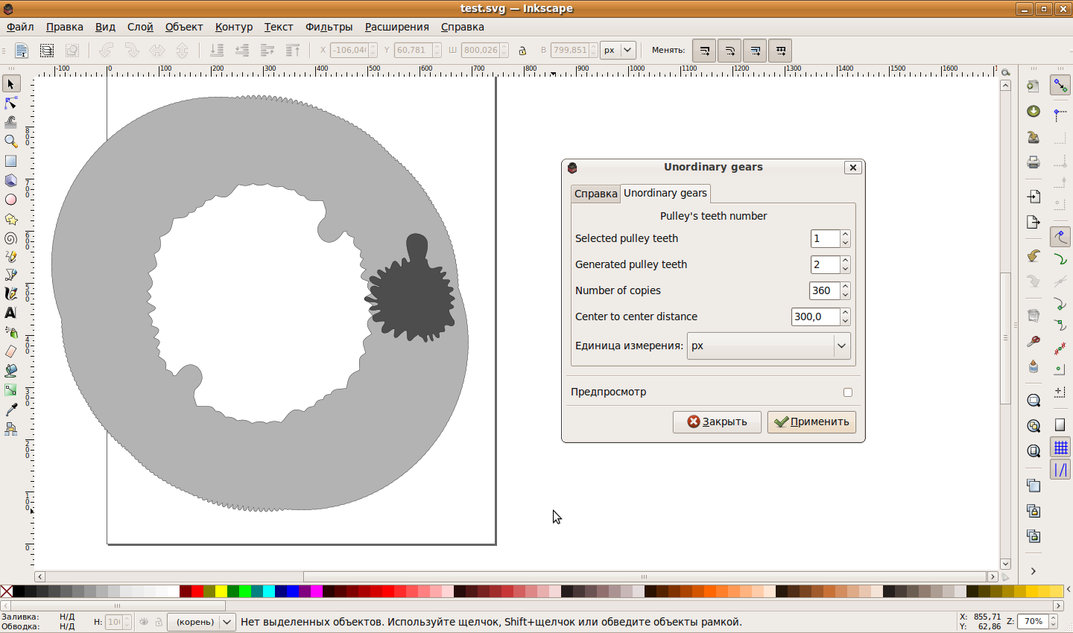Open the toolbar px units dropdown
Screen dimensions: 1073x633
[x=618, y=51]
